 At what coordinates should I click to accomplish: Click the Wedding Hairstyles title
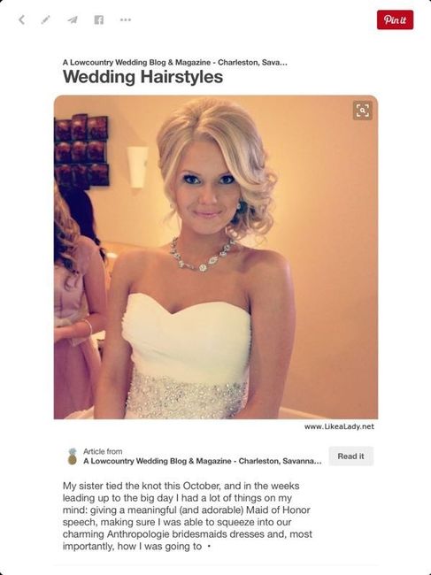(142, 77)
